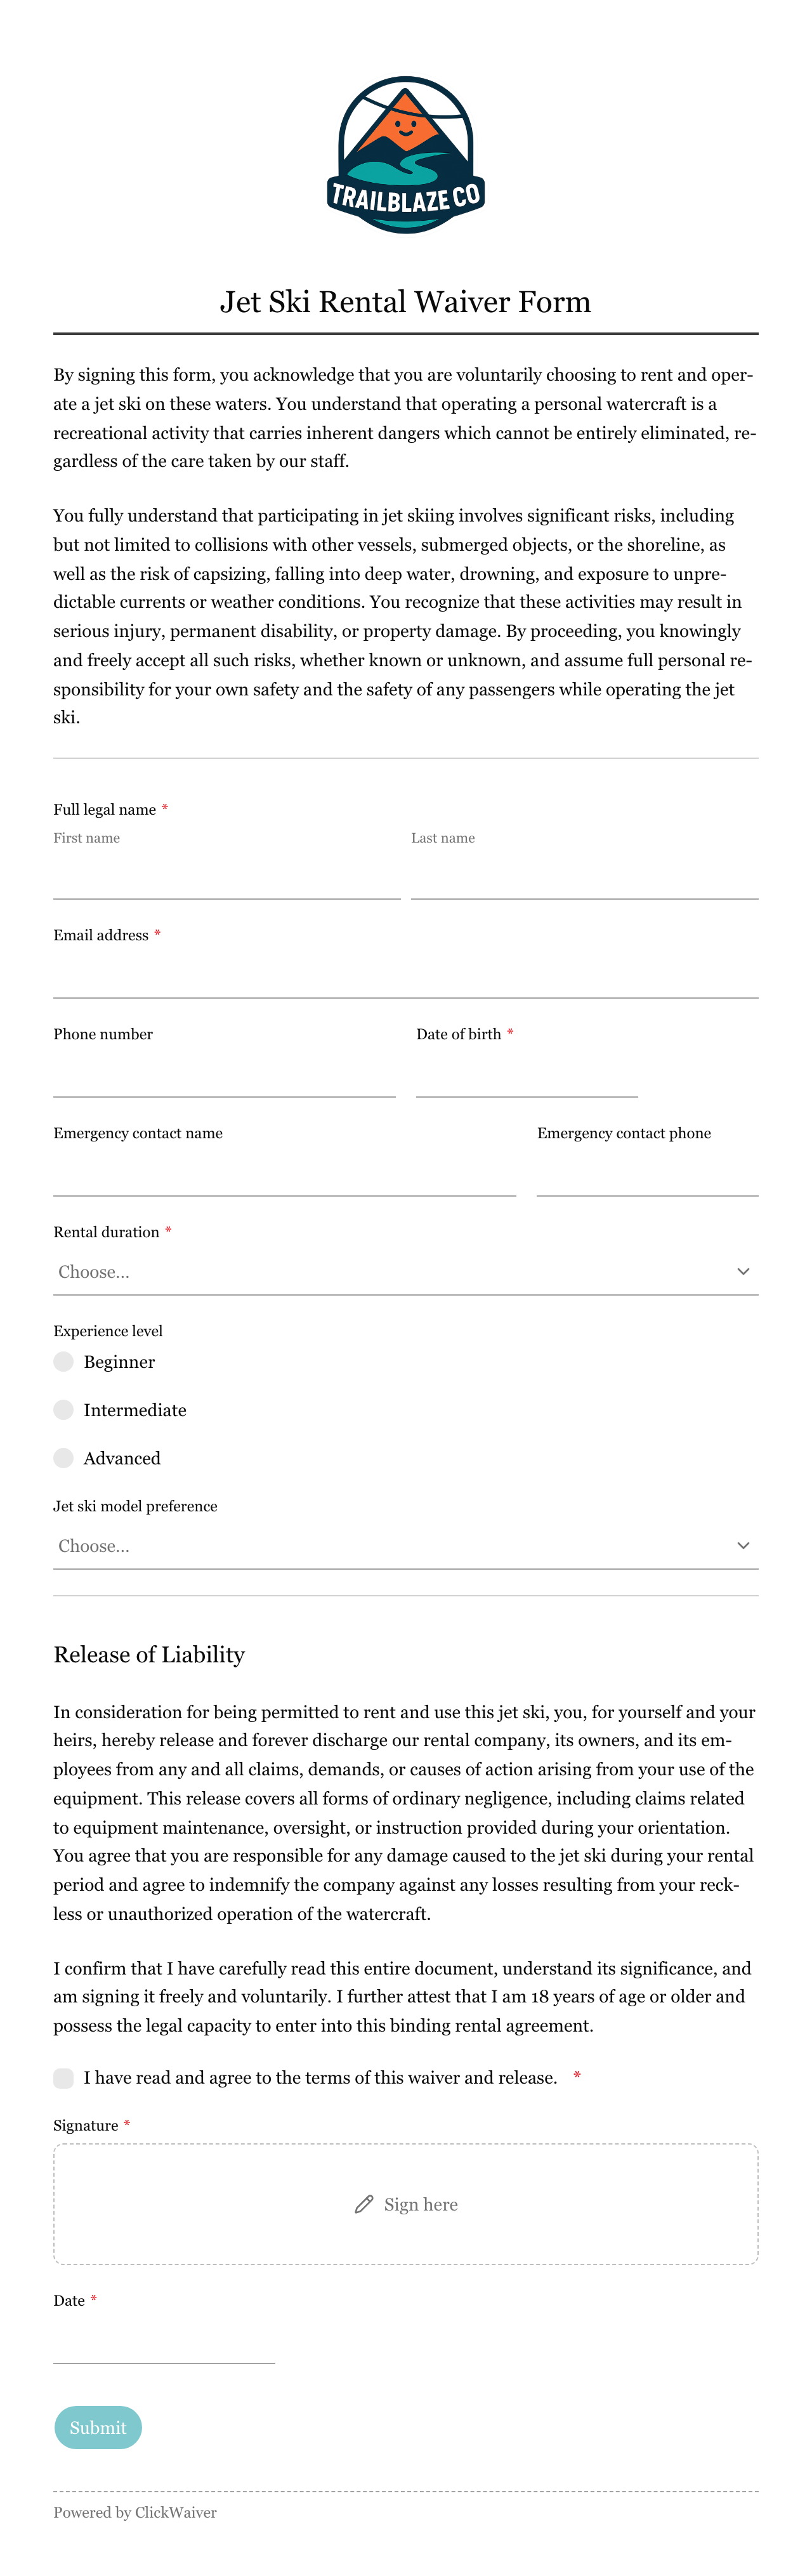Click the Sign here signature area

(x=405, y=2204)
